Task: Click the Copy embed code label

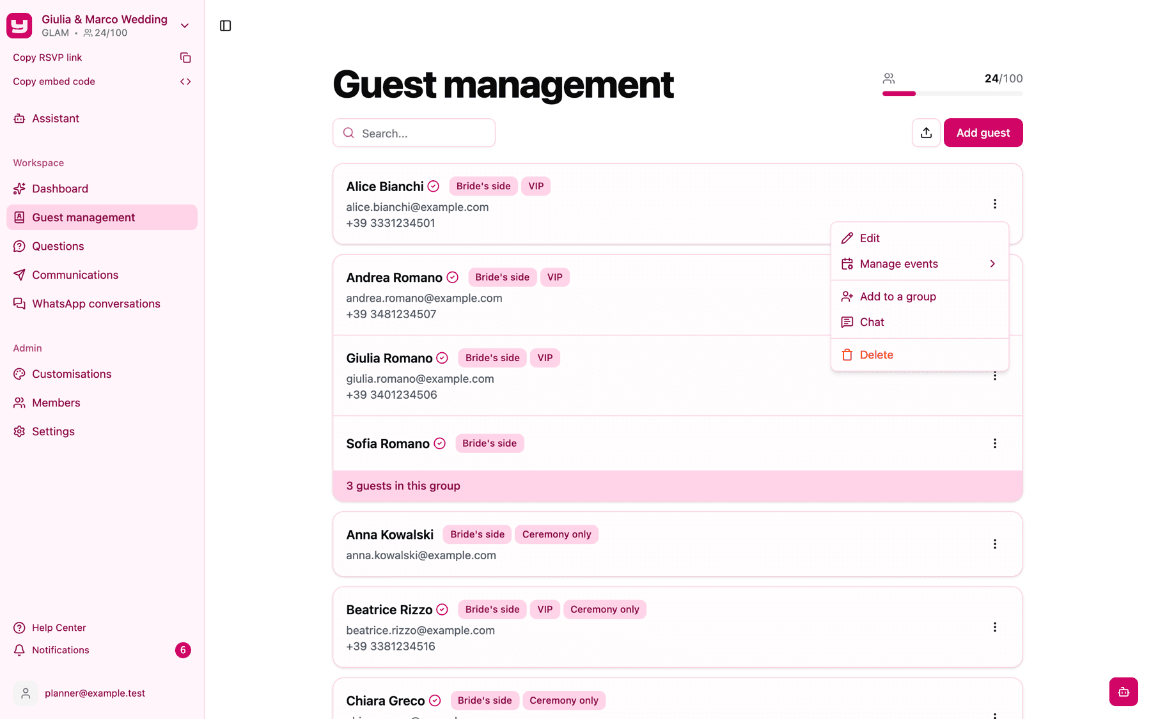Action: point(54,82)
